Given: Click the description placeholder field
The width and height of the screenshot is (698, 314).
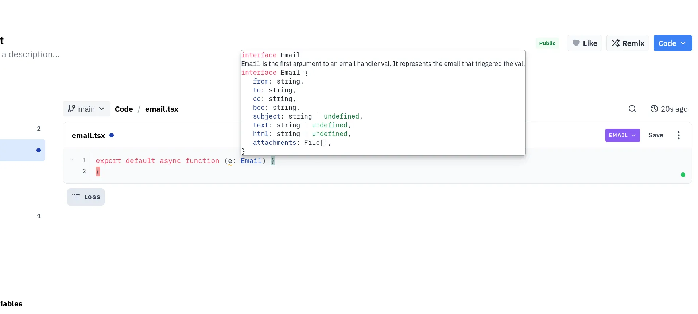Looking at the screenshot, I should click(31, 54).
